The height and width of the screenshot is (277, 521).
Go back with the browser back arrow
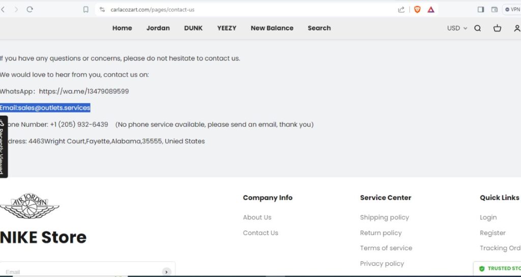coord(3,10)
